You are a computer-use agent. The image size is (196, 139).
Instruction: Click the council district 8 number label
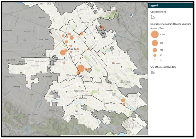tap(121, 67)
